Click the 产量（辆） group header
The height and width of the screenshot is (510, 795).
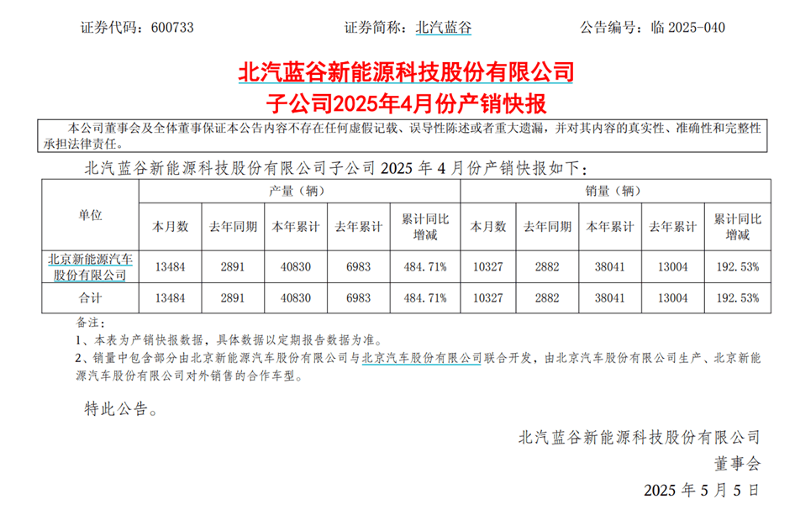299,191
